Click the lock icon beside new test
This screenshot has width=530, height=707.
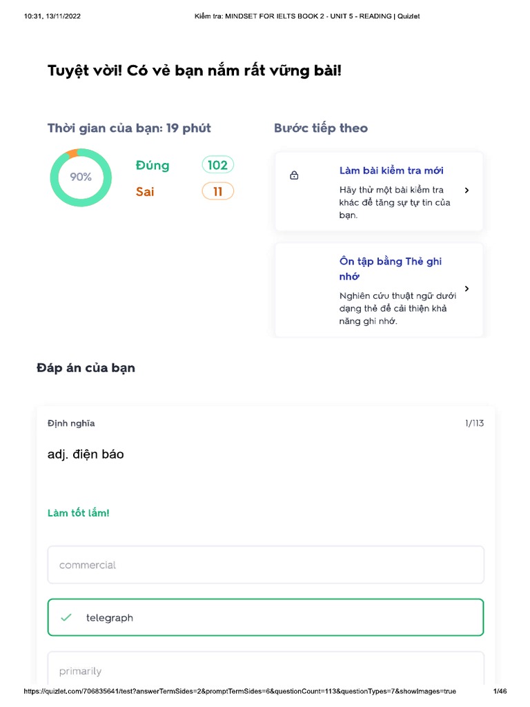[x=294, y=175]
